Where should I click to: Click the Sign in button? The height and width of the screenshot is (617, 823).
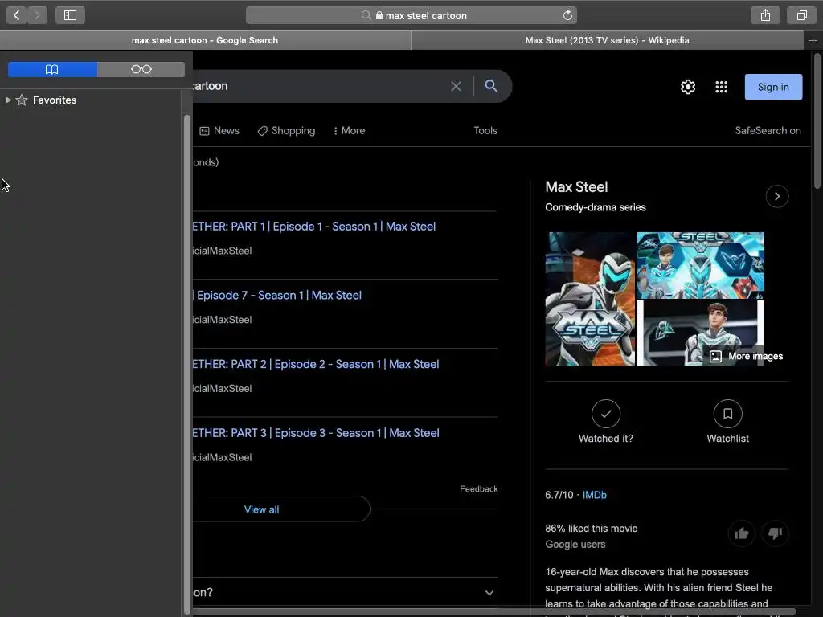tap(773, 87)
